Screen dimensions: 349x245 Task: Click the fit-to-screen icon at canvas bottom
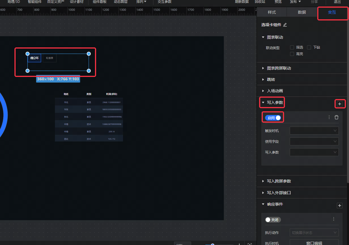tap(250, 244)
